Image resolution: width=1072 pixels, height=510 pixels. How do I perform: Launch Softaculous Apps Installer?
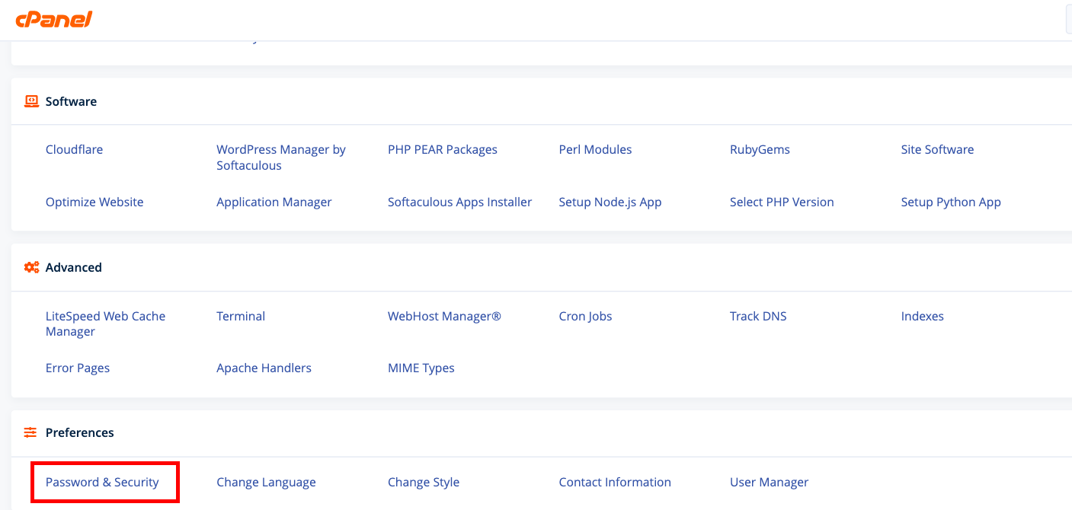459,202
